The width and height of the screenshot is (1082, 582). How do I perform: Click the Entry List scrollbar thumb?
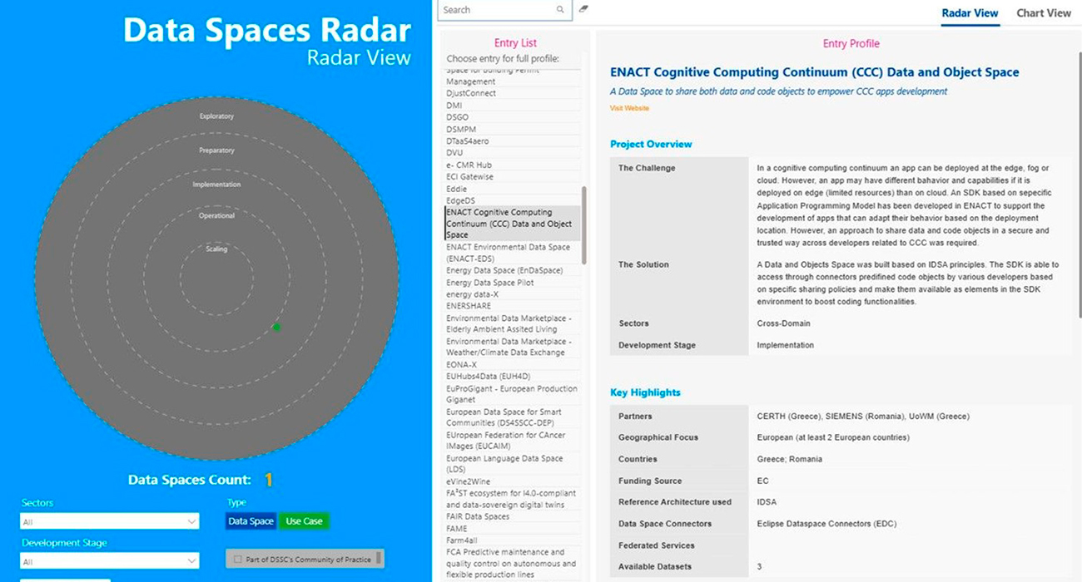pos(583,224)
